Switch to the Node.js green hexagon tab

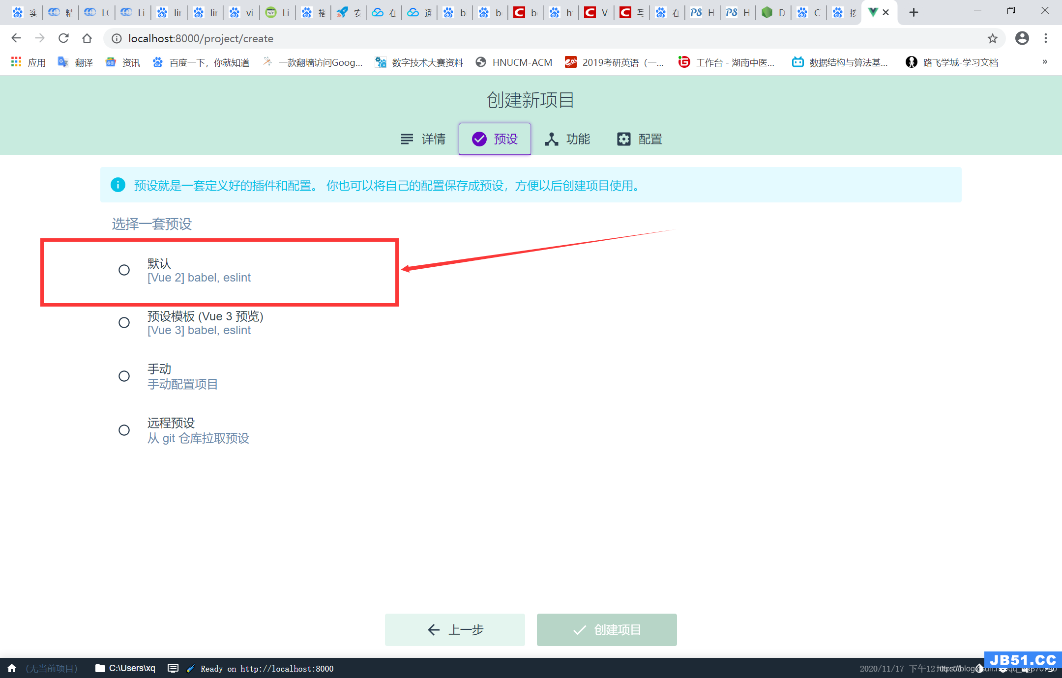point(773,12)
